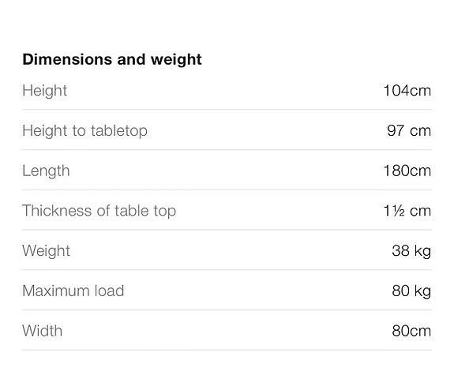The image size is (454, 379).
Task: Click the 80 kg maximum load value
Action: coord(411,291)
